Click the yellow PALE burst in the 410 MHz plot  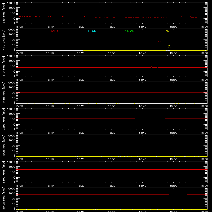[169, 46]
